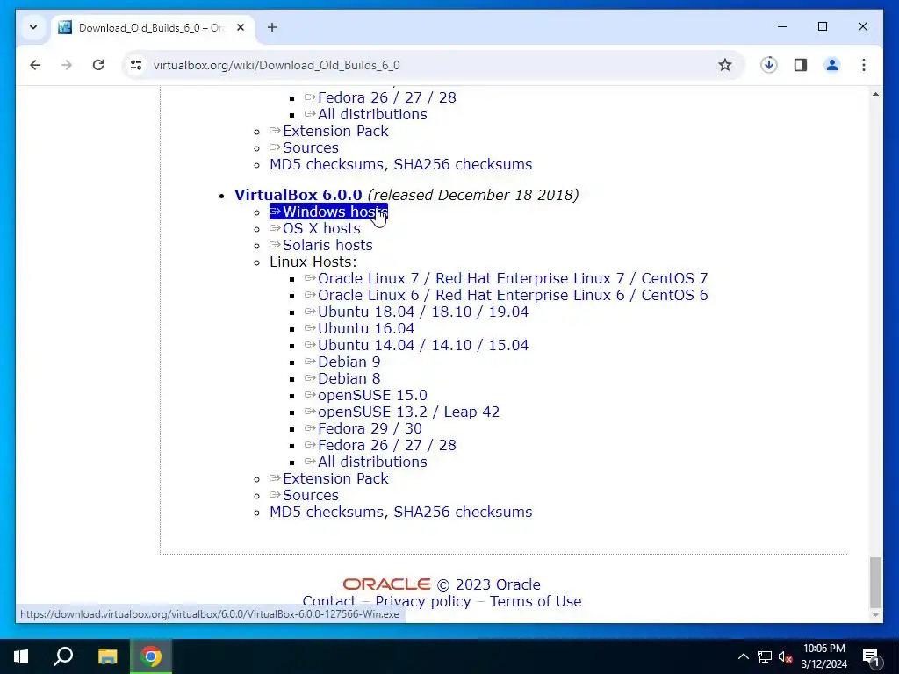The width and height of the screenshot is (899, 674).
Task: Open openSUSE 13.2 / Leap 42 link
Action: coord(402,412)
